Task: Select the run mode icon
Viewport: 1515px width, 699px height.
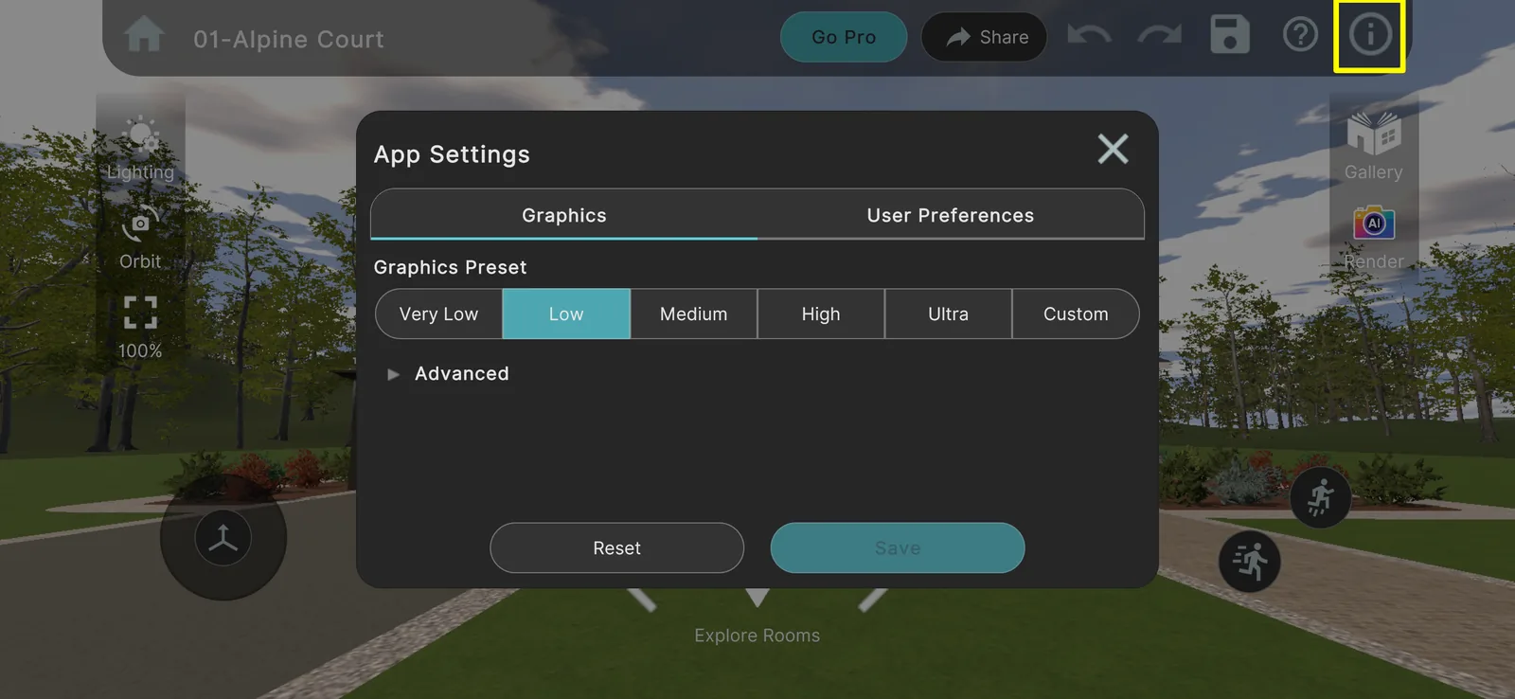Action: point(1249,562)
